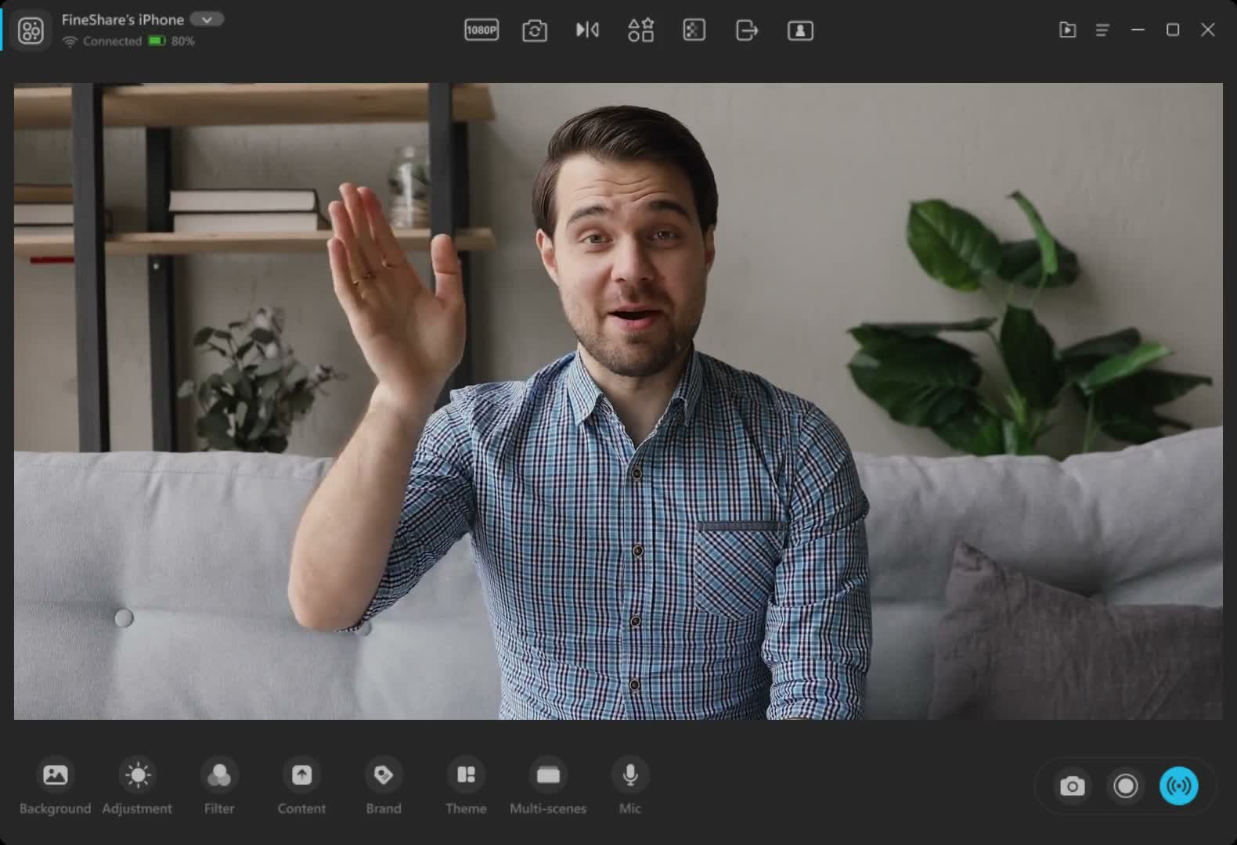Viewport: 1237px width, 845px height.
Task: Open the Multi-scenes panel
Action: (x=548, y=786)
